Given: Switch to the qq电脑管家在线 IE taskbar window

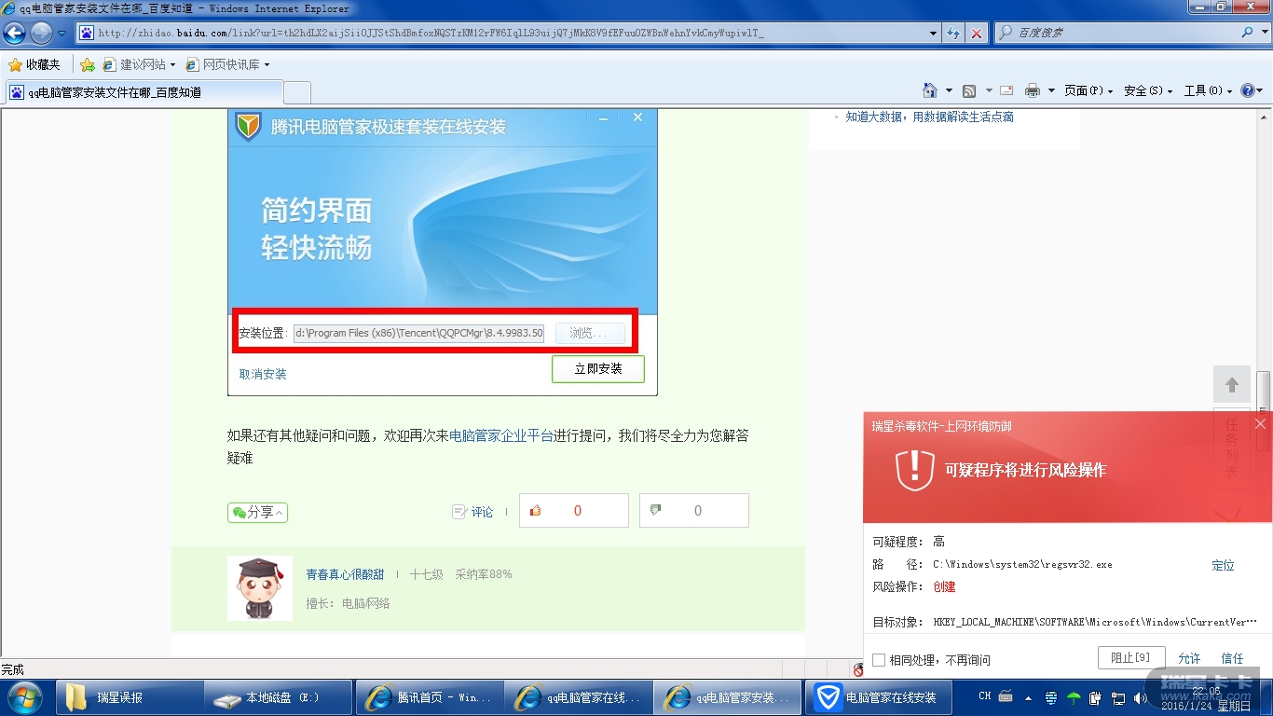Looking at the screenshot, I should point(579,697).
